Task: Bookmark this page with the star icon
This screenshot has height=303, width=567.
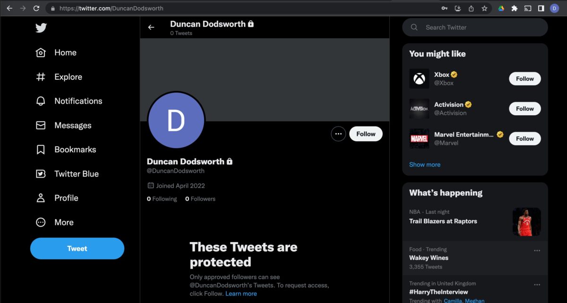Action: click(x=484, y=8)
